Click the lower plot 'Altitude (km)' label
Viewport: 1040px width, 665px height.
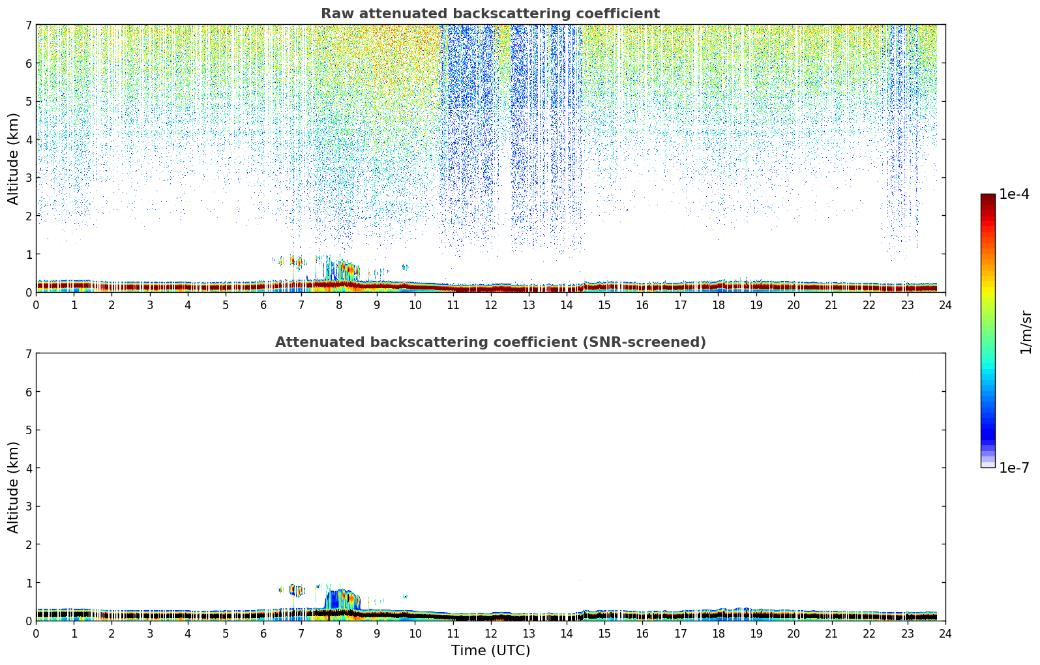pyautogui.click(x=14, y=487)
